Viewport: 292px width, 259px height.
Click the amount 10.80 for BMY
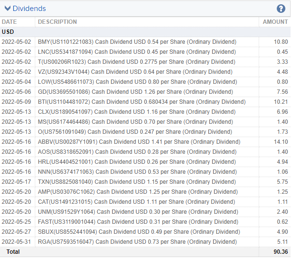(x=281, y=42)
